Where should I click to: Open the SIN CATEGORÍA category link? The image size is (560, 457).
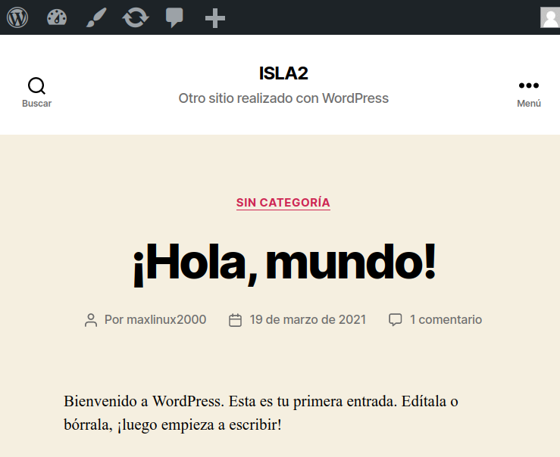click(x=283, y=203)
